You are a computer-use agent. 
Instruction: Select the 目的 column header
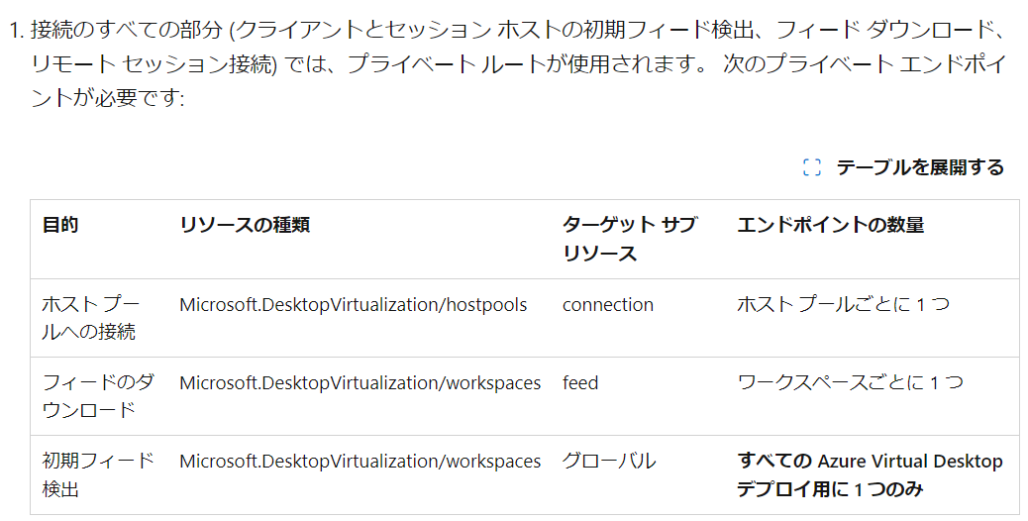tap(60, 225)
